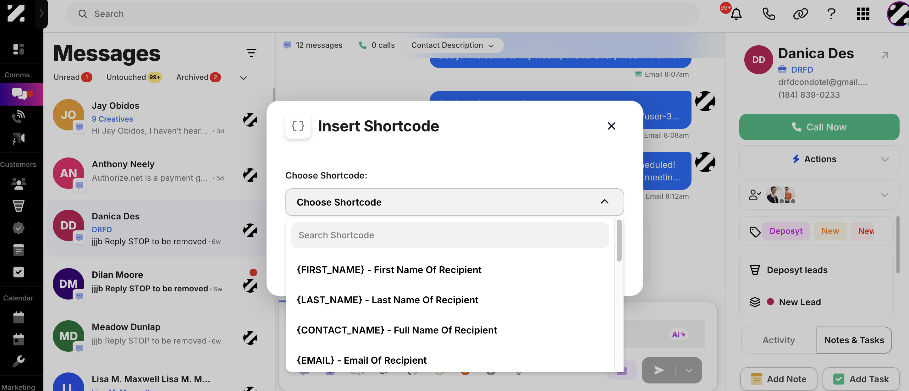This screenshot has width=909, height=391.
Task: Open the broadcast megaphone icon in the sidebar
Action: click(x=18, y=138)
